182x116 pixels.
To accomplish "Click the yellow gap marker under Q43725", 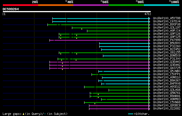I will coord(63,69).
